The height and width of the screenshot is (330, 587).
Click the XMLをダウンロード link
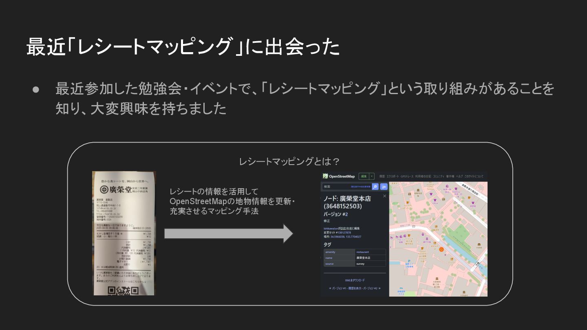355,280
